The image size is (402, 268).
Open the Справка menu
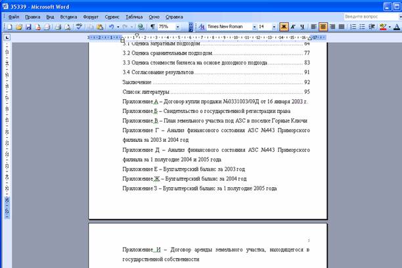pos(174,17)
